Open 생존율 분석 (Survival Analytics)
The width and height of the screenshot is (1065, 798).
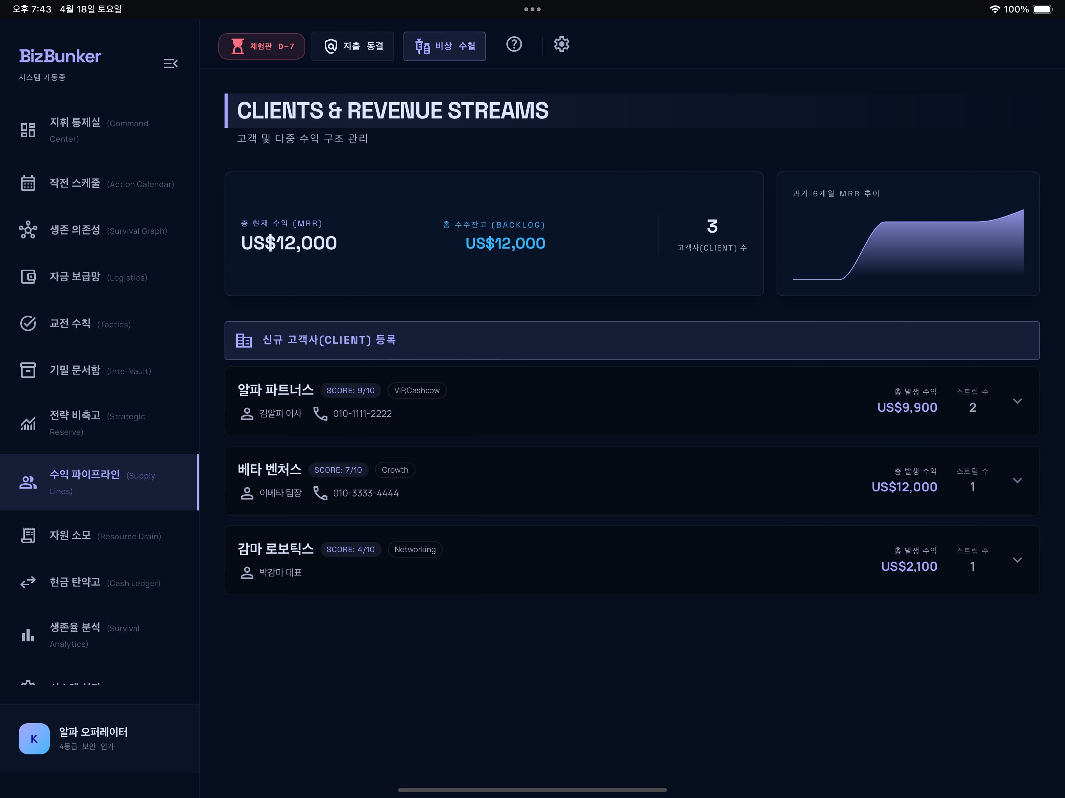pyautogui.click(x=99, y=635)
